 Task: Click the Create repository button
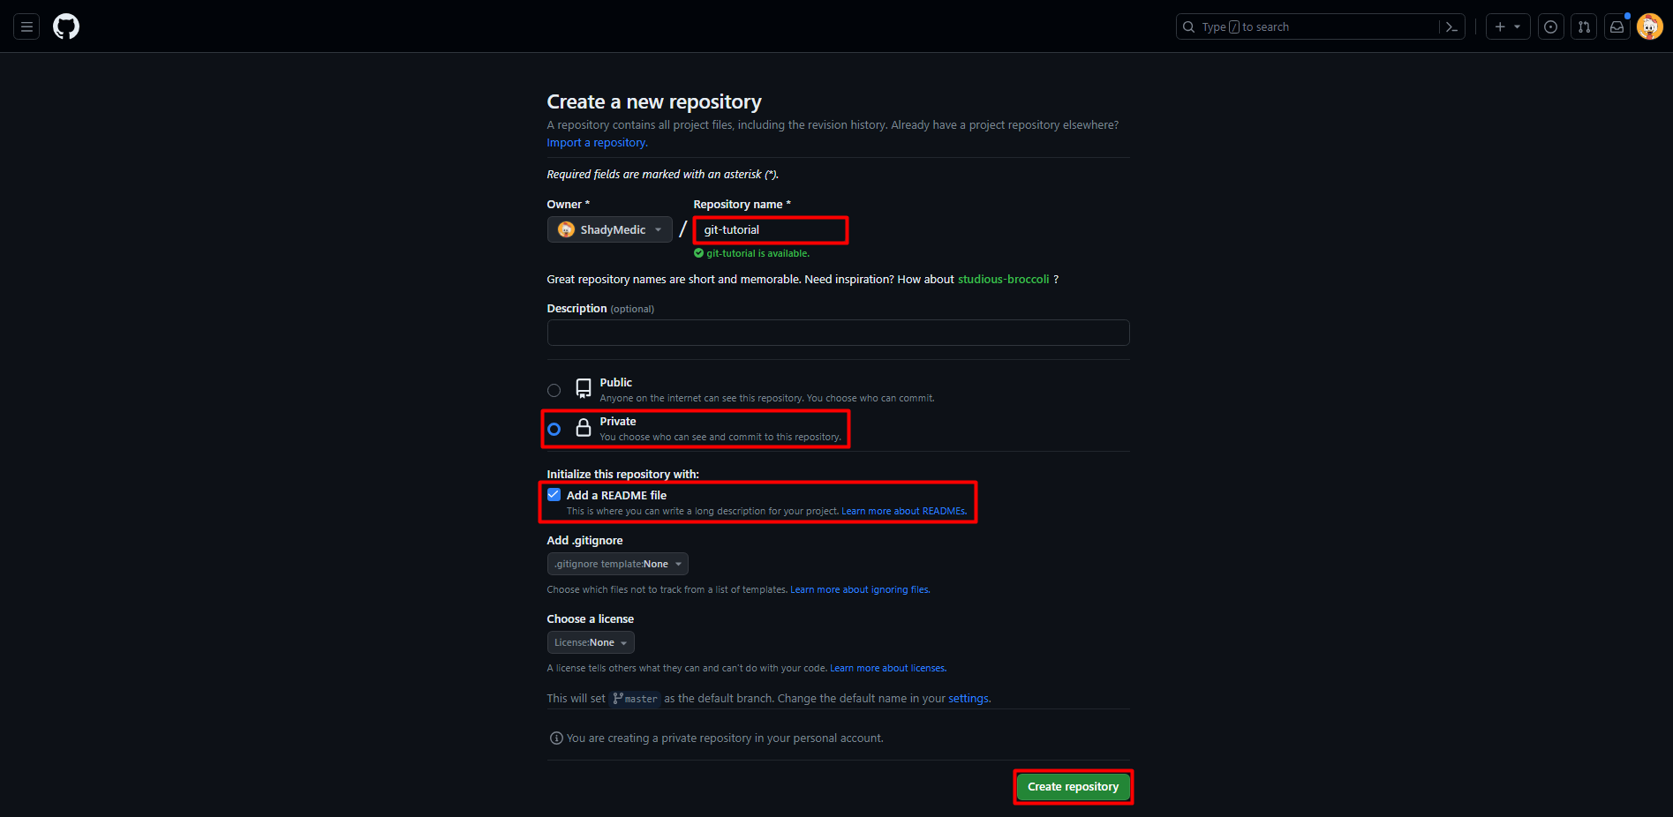coord(1073,787)
